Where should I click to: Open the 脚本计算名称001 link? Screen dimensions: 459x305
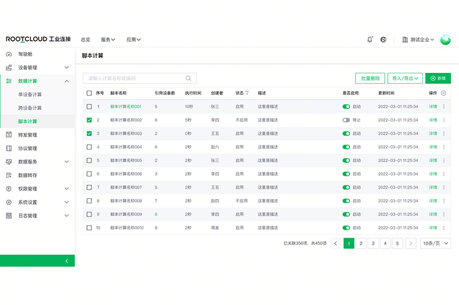coord(126,107)
